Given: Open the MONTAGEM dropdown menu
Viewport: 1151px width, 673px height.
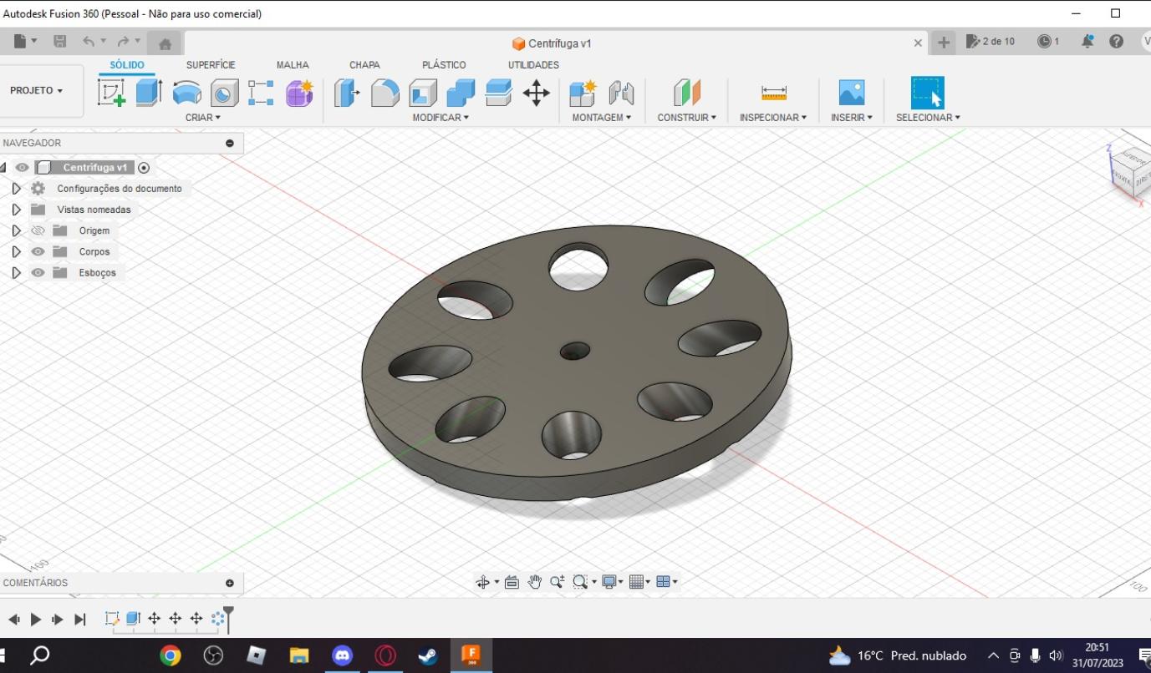Looking at the screenshot, I should coord(602,118).
